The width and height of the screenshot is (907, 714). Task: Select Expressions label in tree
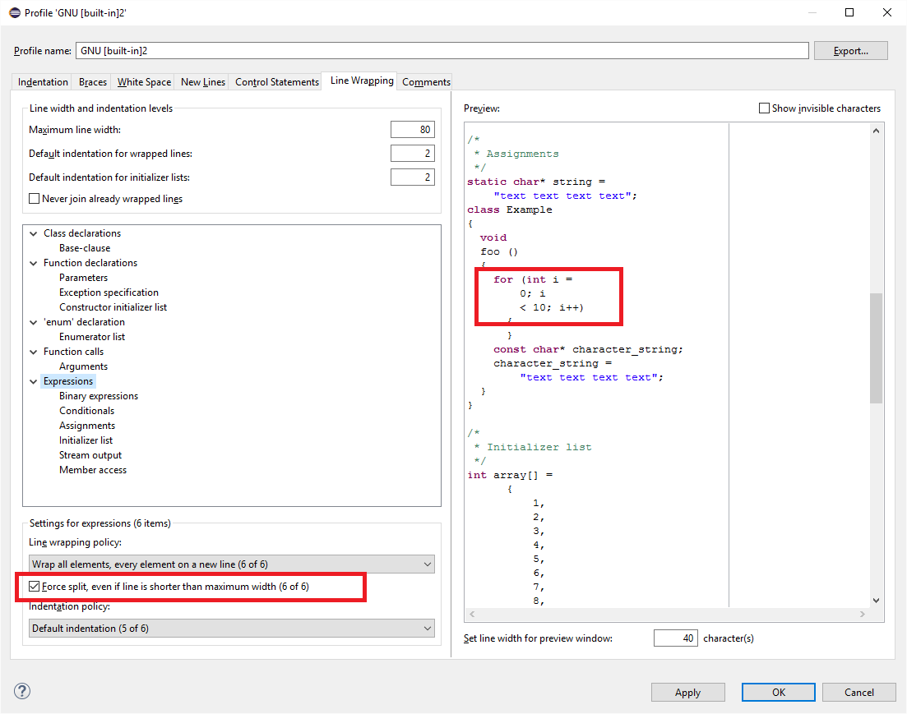pos(68,381)
